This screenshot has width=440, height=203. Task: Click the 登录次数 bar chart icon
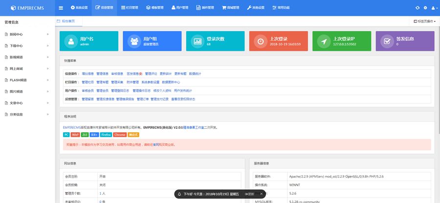pos(198,41)
